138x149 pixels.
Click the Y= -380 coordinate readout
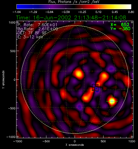[x=120, y=29]
